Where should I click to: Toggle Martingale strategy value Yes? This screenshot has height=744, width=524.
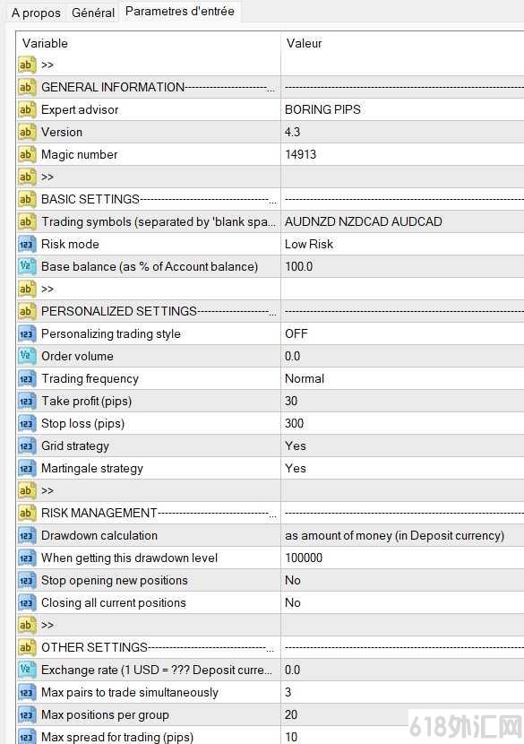click(402, 468)
